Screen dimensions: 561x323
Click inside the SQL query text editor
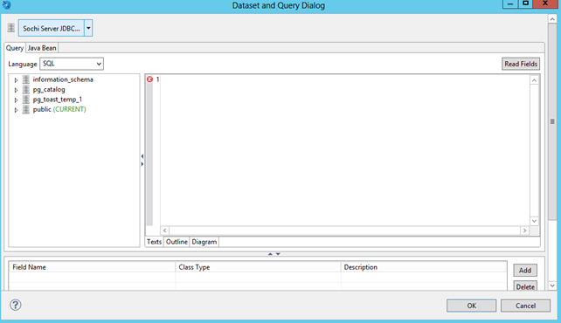(x=345, y=150)
